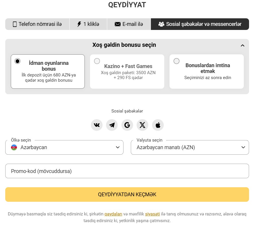The image size is (254, 232).
Task: Register using the Google icon
Action: [127, 125]
